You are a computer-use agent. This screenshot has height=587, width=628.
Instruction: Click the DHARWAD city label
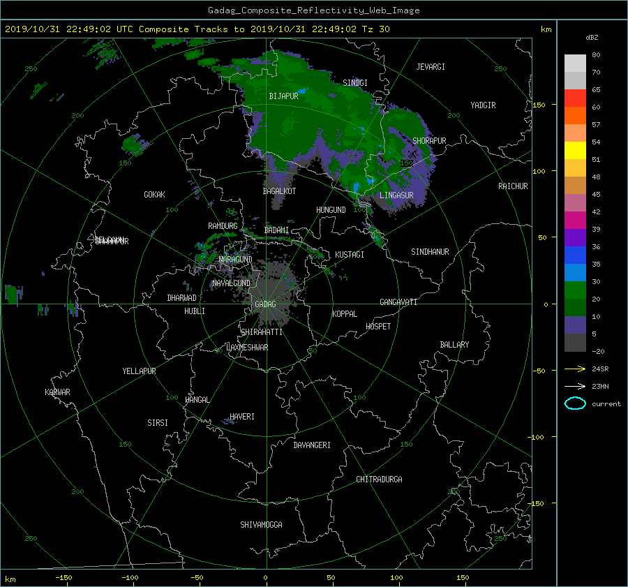182,298
